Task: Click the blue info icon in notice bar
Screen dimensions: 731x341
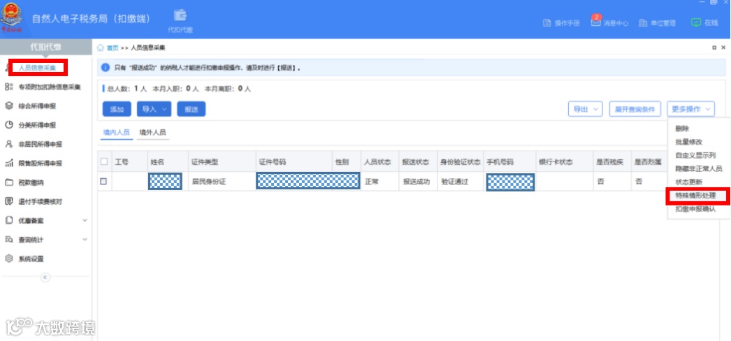Action: tap(106, 68)
